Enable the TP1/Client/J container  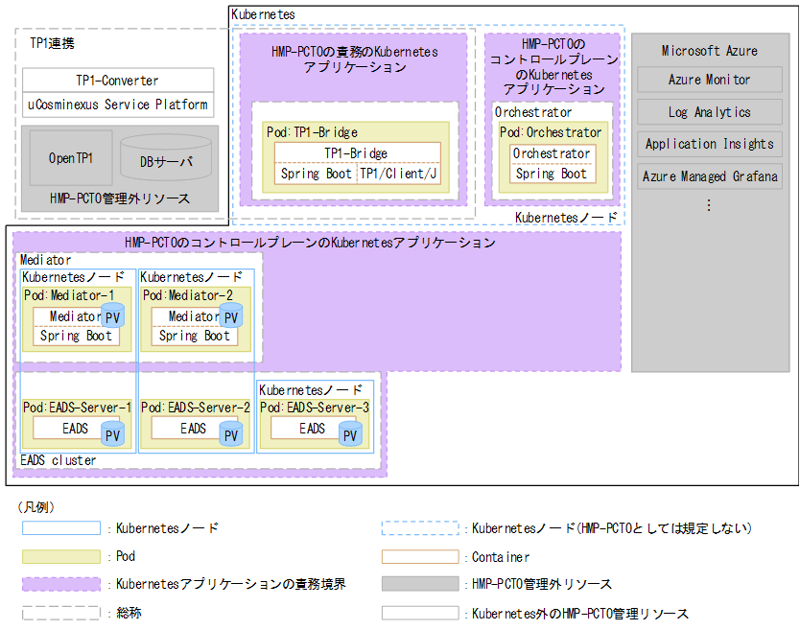click(x=400, y=175)
